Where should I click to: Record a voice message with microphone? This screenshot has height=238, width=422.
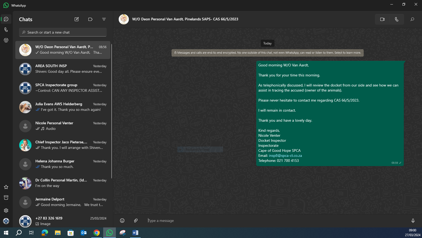(413, 221)
